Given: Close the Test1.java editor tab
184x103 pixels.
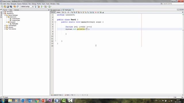Looking at the screenshot, I should (x=73, y=10).
